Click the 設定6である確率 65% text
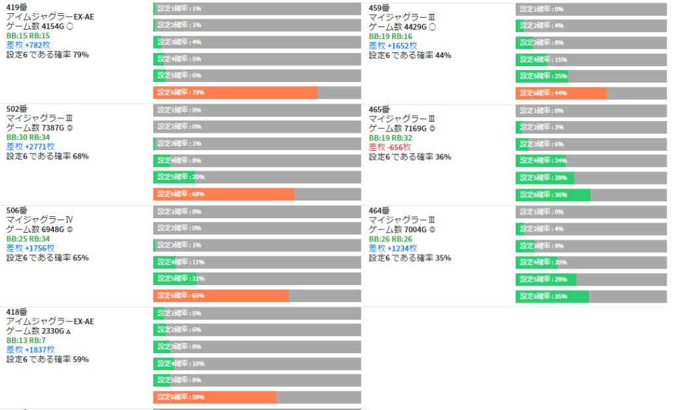Viewport: 677px width, 410px height. (47, 258)
